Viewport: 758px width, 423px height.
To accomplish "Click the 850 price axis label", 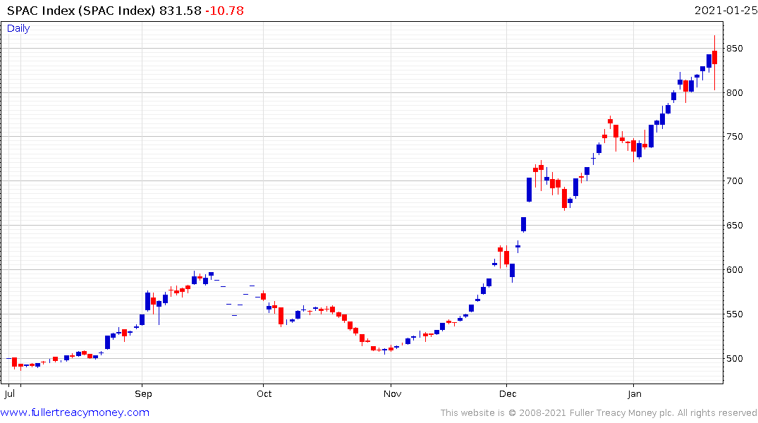I will [734, 49].
